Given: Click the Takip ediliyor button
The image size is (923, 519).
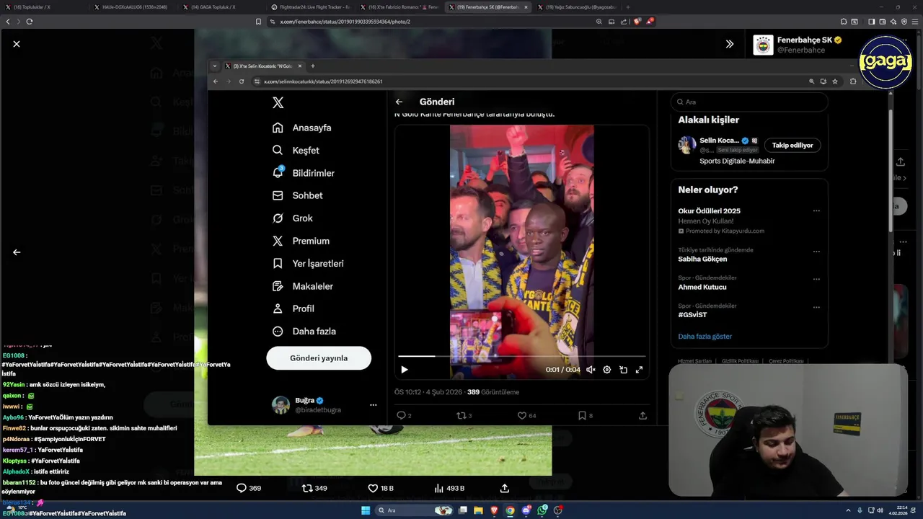Looking at the screenshot, I should click(x=792, y=146).
